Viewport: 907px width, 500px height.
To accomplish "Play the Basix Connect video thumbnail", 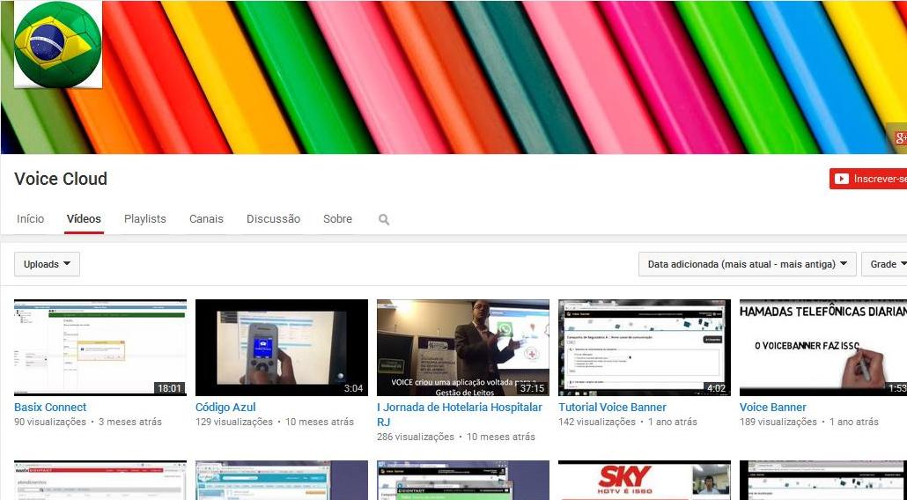I will click(100, 348).
